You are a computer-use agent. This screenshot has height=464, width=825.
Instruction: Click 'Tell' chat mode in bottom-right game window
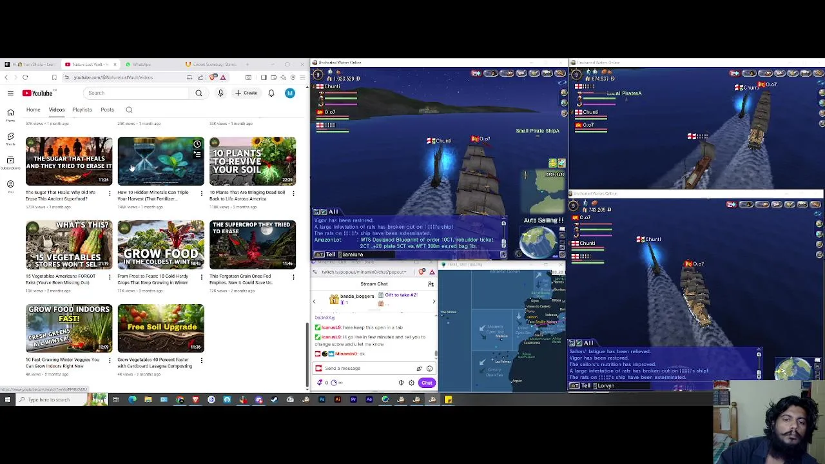coord(585,386)
